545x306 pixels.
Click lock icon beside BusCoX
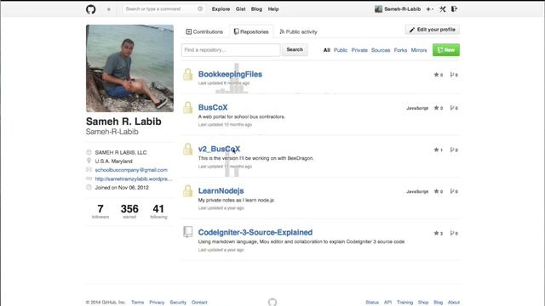(x=187, y=108)
